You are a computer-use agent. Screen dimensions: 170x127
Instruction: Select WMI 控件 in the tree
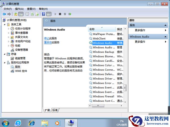[x=21, y=71]
